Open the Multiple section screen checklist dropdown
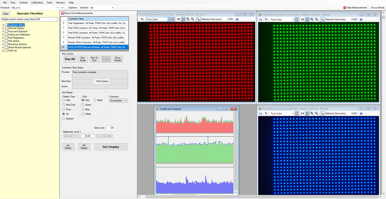 tap(29, 19)
